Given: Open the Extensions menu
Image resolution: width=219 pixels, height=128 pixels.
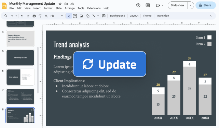Looking at the screenshot, I should [94, 9].
